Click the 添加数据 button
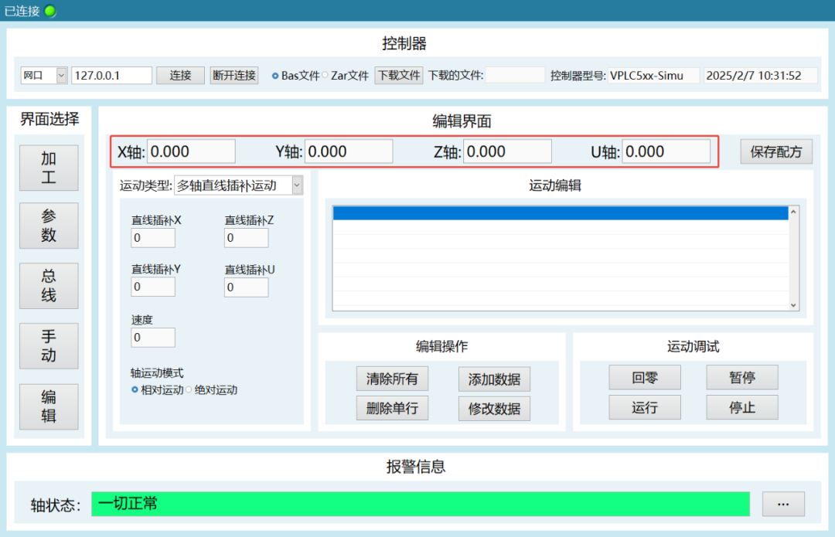 click(x=494, y=379)
